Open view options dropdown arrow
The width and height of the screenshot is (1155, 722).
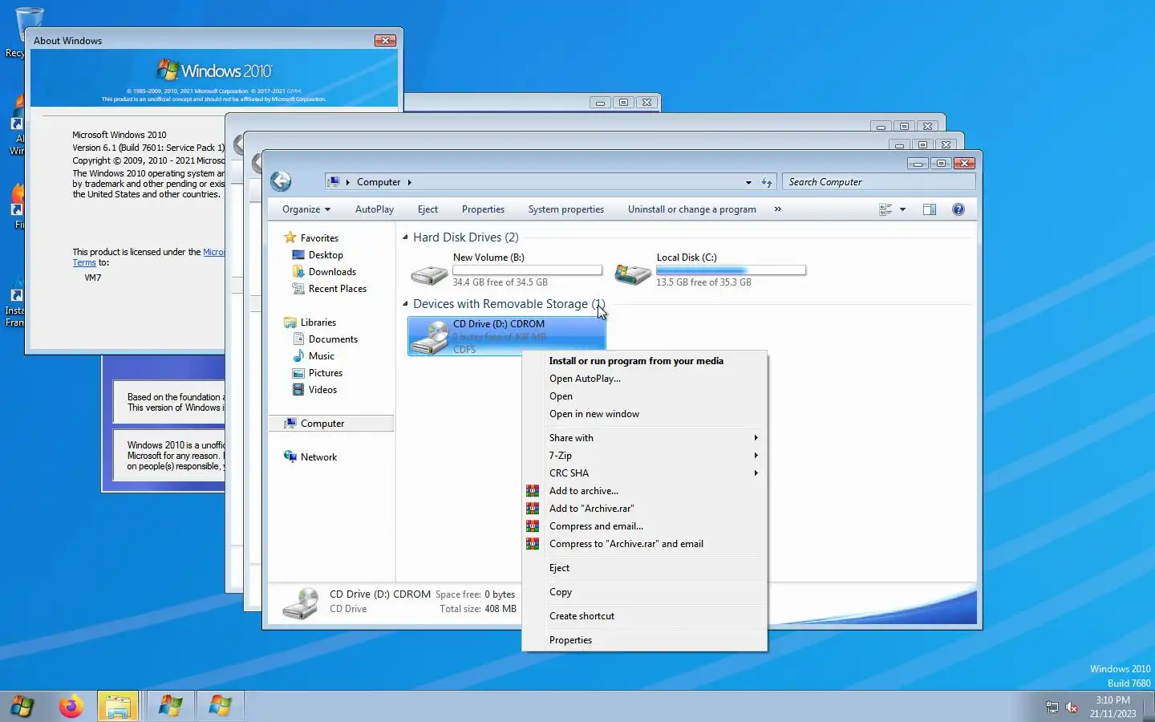903,209
